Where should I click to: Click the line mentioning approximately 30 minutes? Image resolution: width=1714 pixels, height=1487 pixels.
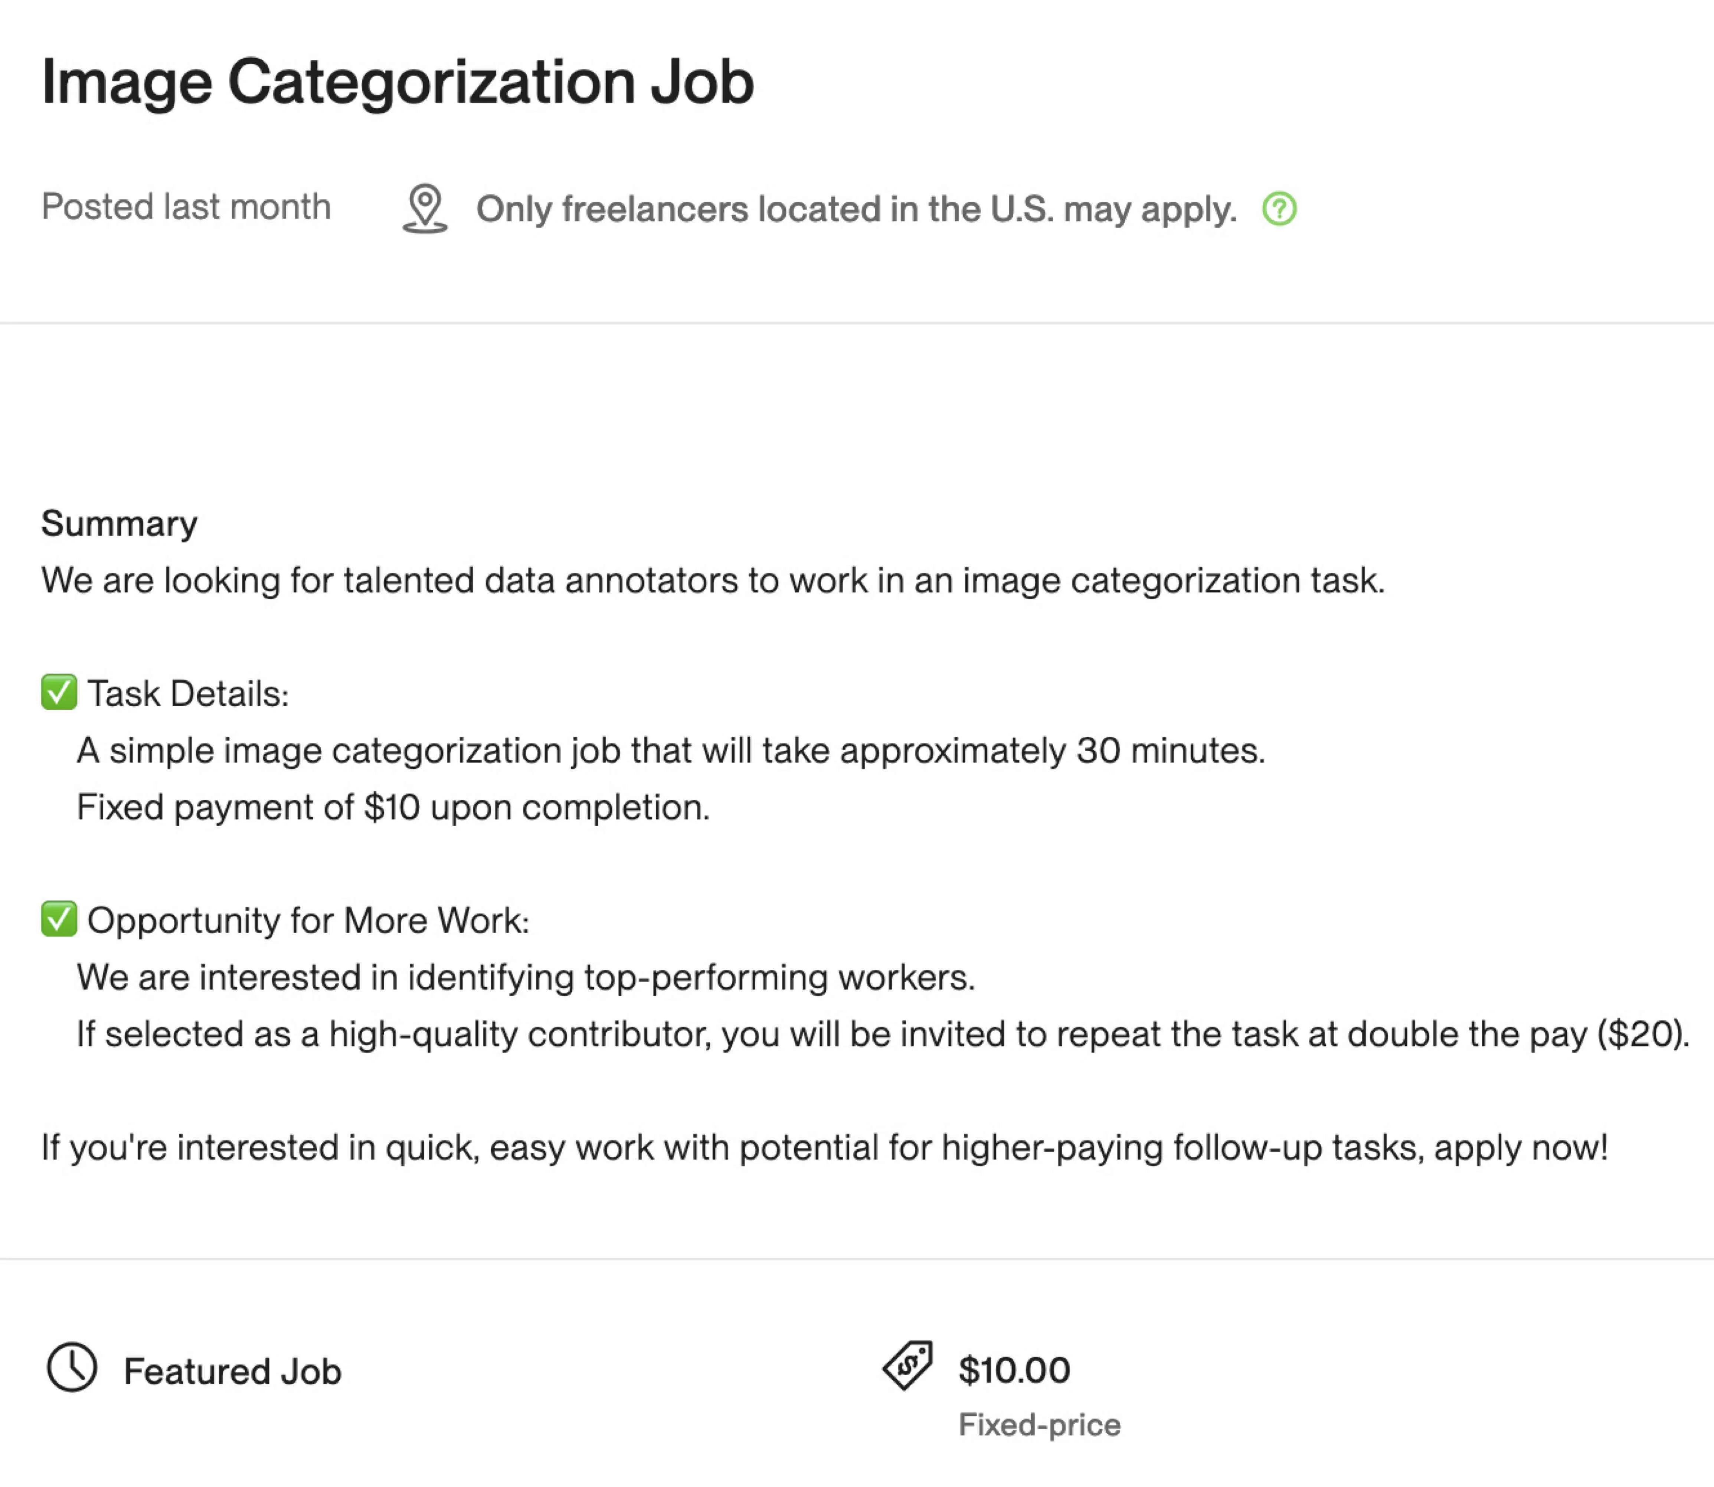(670, 750)
